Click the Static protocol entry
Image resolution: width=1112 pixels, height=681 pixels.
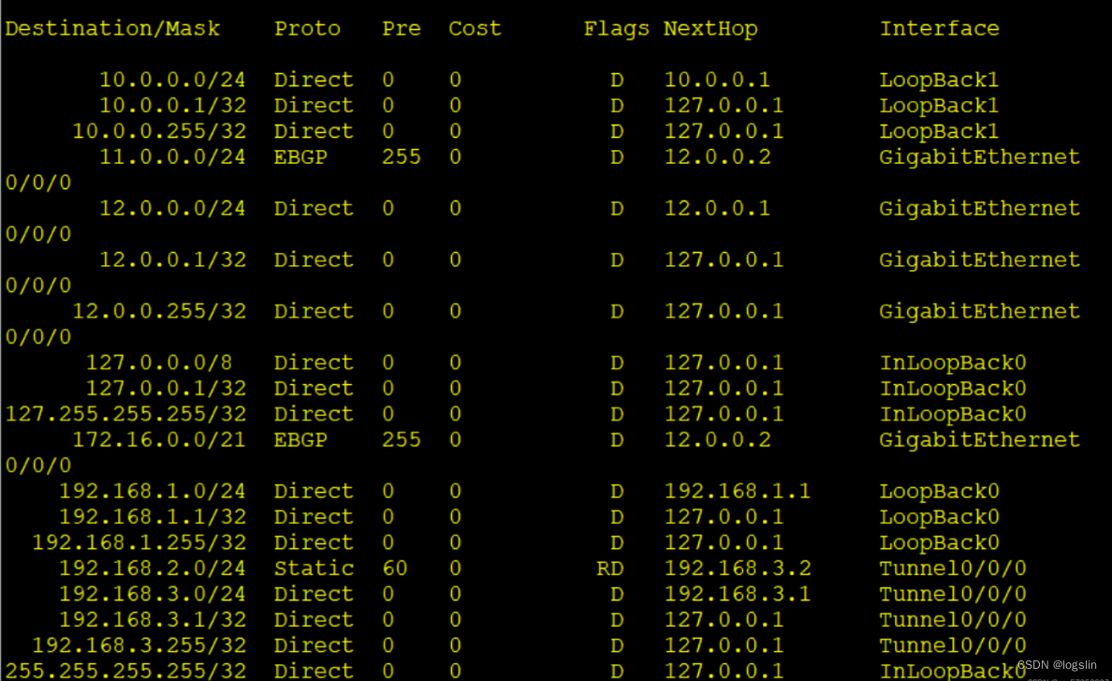(315, 569)
